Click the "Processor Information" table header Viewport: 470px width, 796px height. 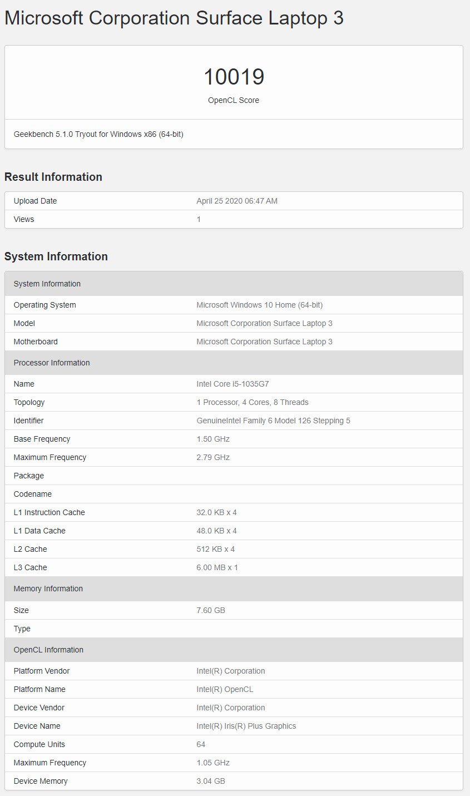(234, 363)
